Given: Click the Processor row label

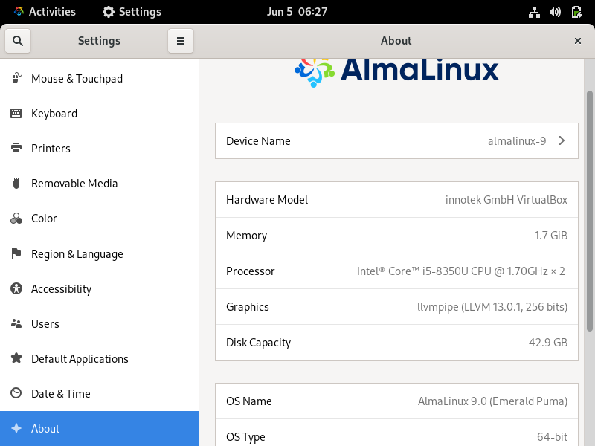Looking at the screenshot, I should (251, 271).
